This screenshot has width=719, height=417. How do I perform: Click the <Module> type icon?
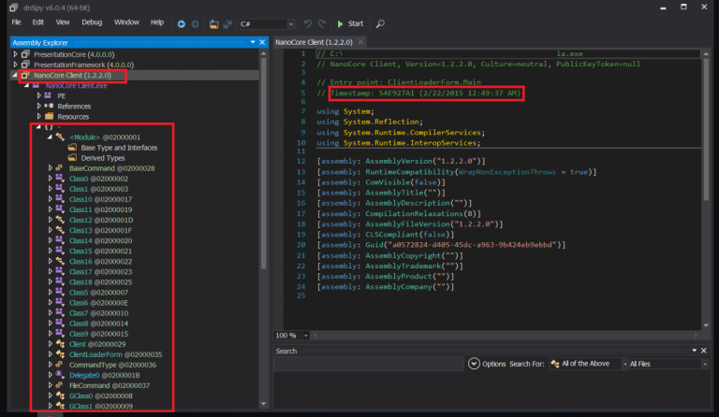(60, 137)
